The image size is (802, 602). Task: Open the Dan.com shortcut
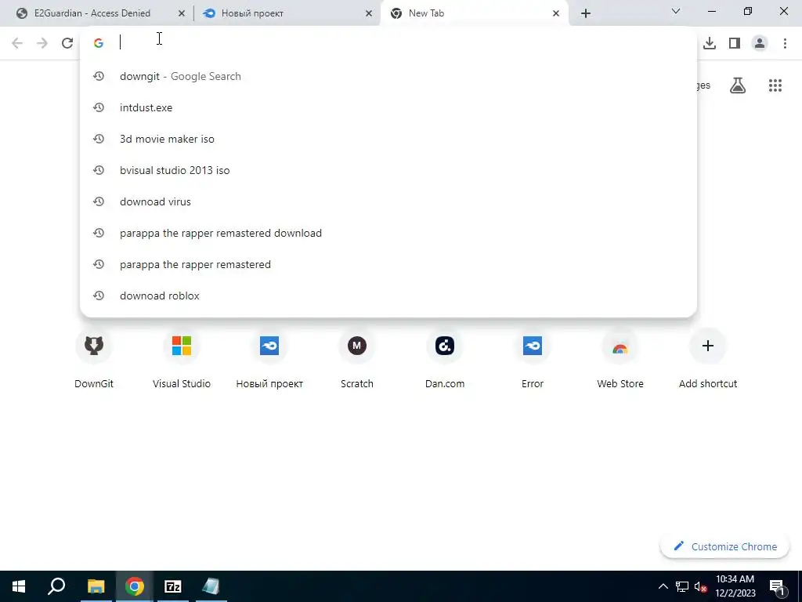click(445, 359)
